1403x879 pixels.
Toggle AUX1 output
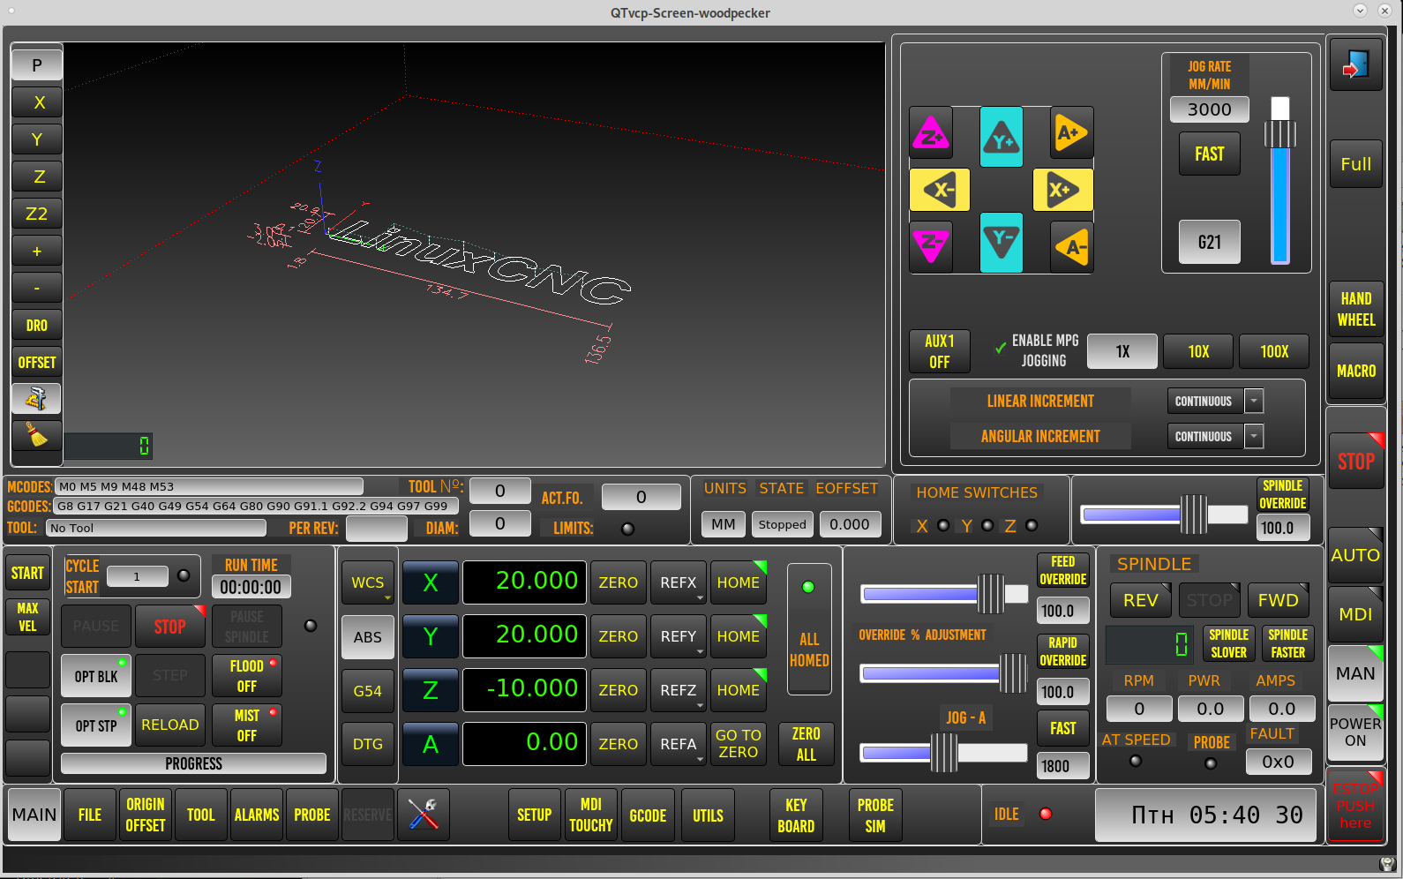tap(940, 351)
